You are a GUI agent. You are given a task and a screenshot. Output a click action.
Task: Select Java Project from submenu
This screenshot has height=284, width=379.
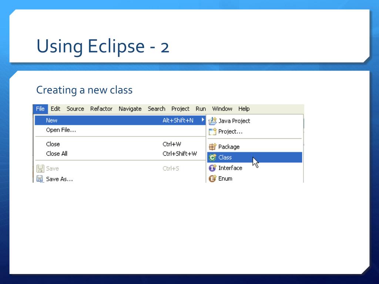coord(255,121)
